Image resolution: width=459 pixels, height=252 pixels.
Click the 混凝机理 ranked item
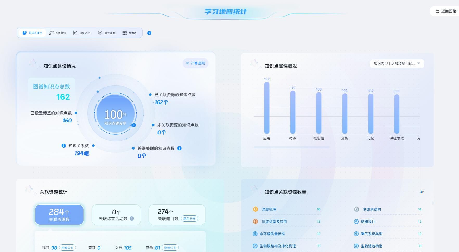269,209
